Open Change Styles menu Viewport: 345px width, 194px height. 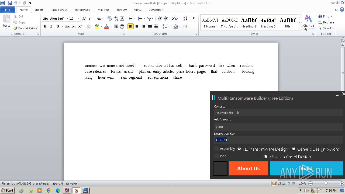[308, 23]
